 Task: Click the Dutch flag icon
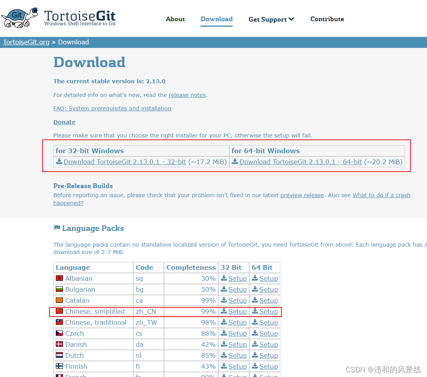click(x=59, y=355)
